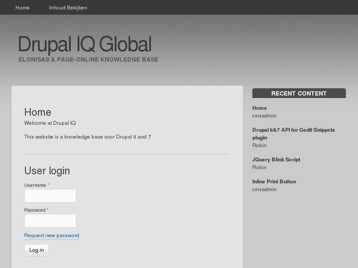Screen dimensions: 358x268
Task: Open Drupal 6&7 API for Gedit Snippets article
Action: pyautogui.click(x=293, y=130)
